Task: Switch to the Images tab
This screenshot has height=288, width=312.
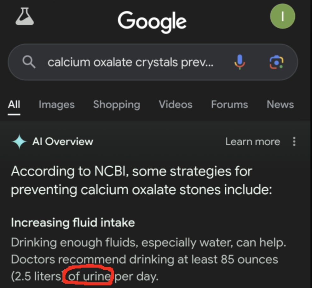Action: [x=57, y=105]
